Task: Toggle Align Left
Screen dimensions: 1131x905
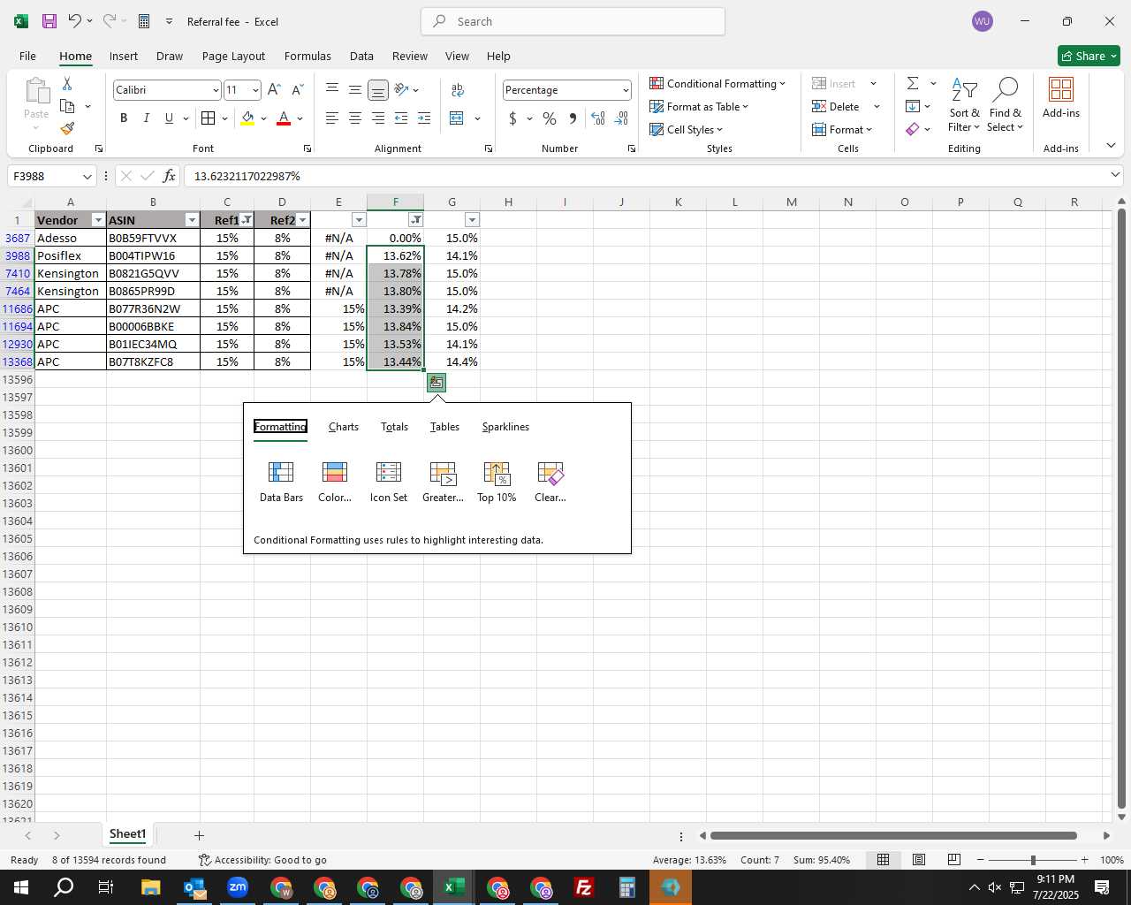Action: (x=332, y=118)
